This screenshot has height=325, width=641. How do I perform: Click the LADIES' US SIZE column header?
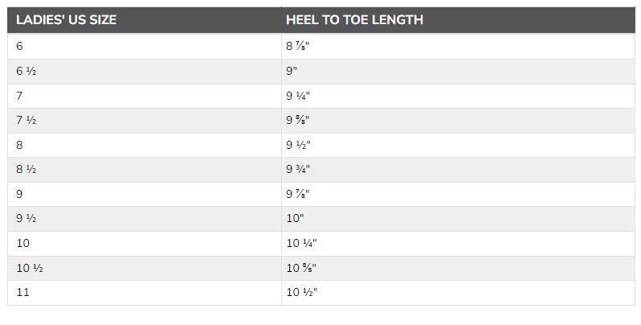click(x=145, y=20)
